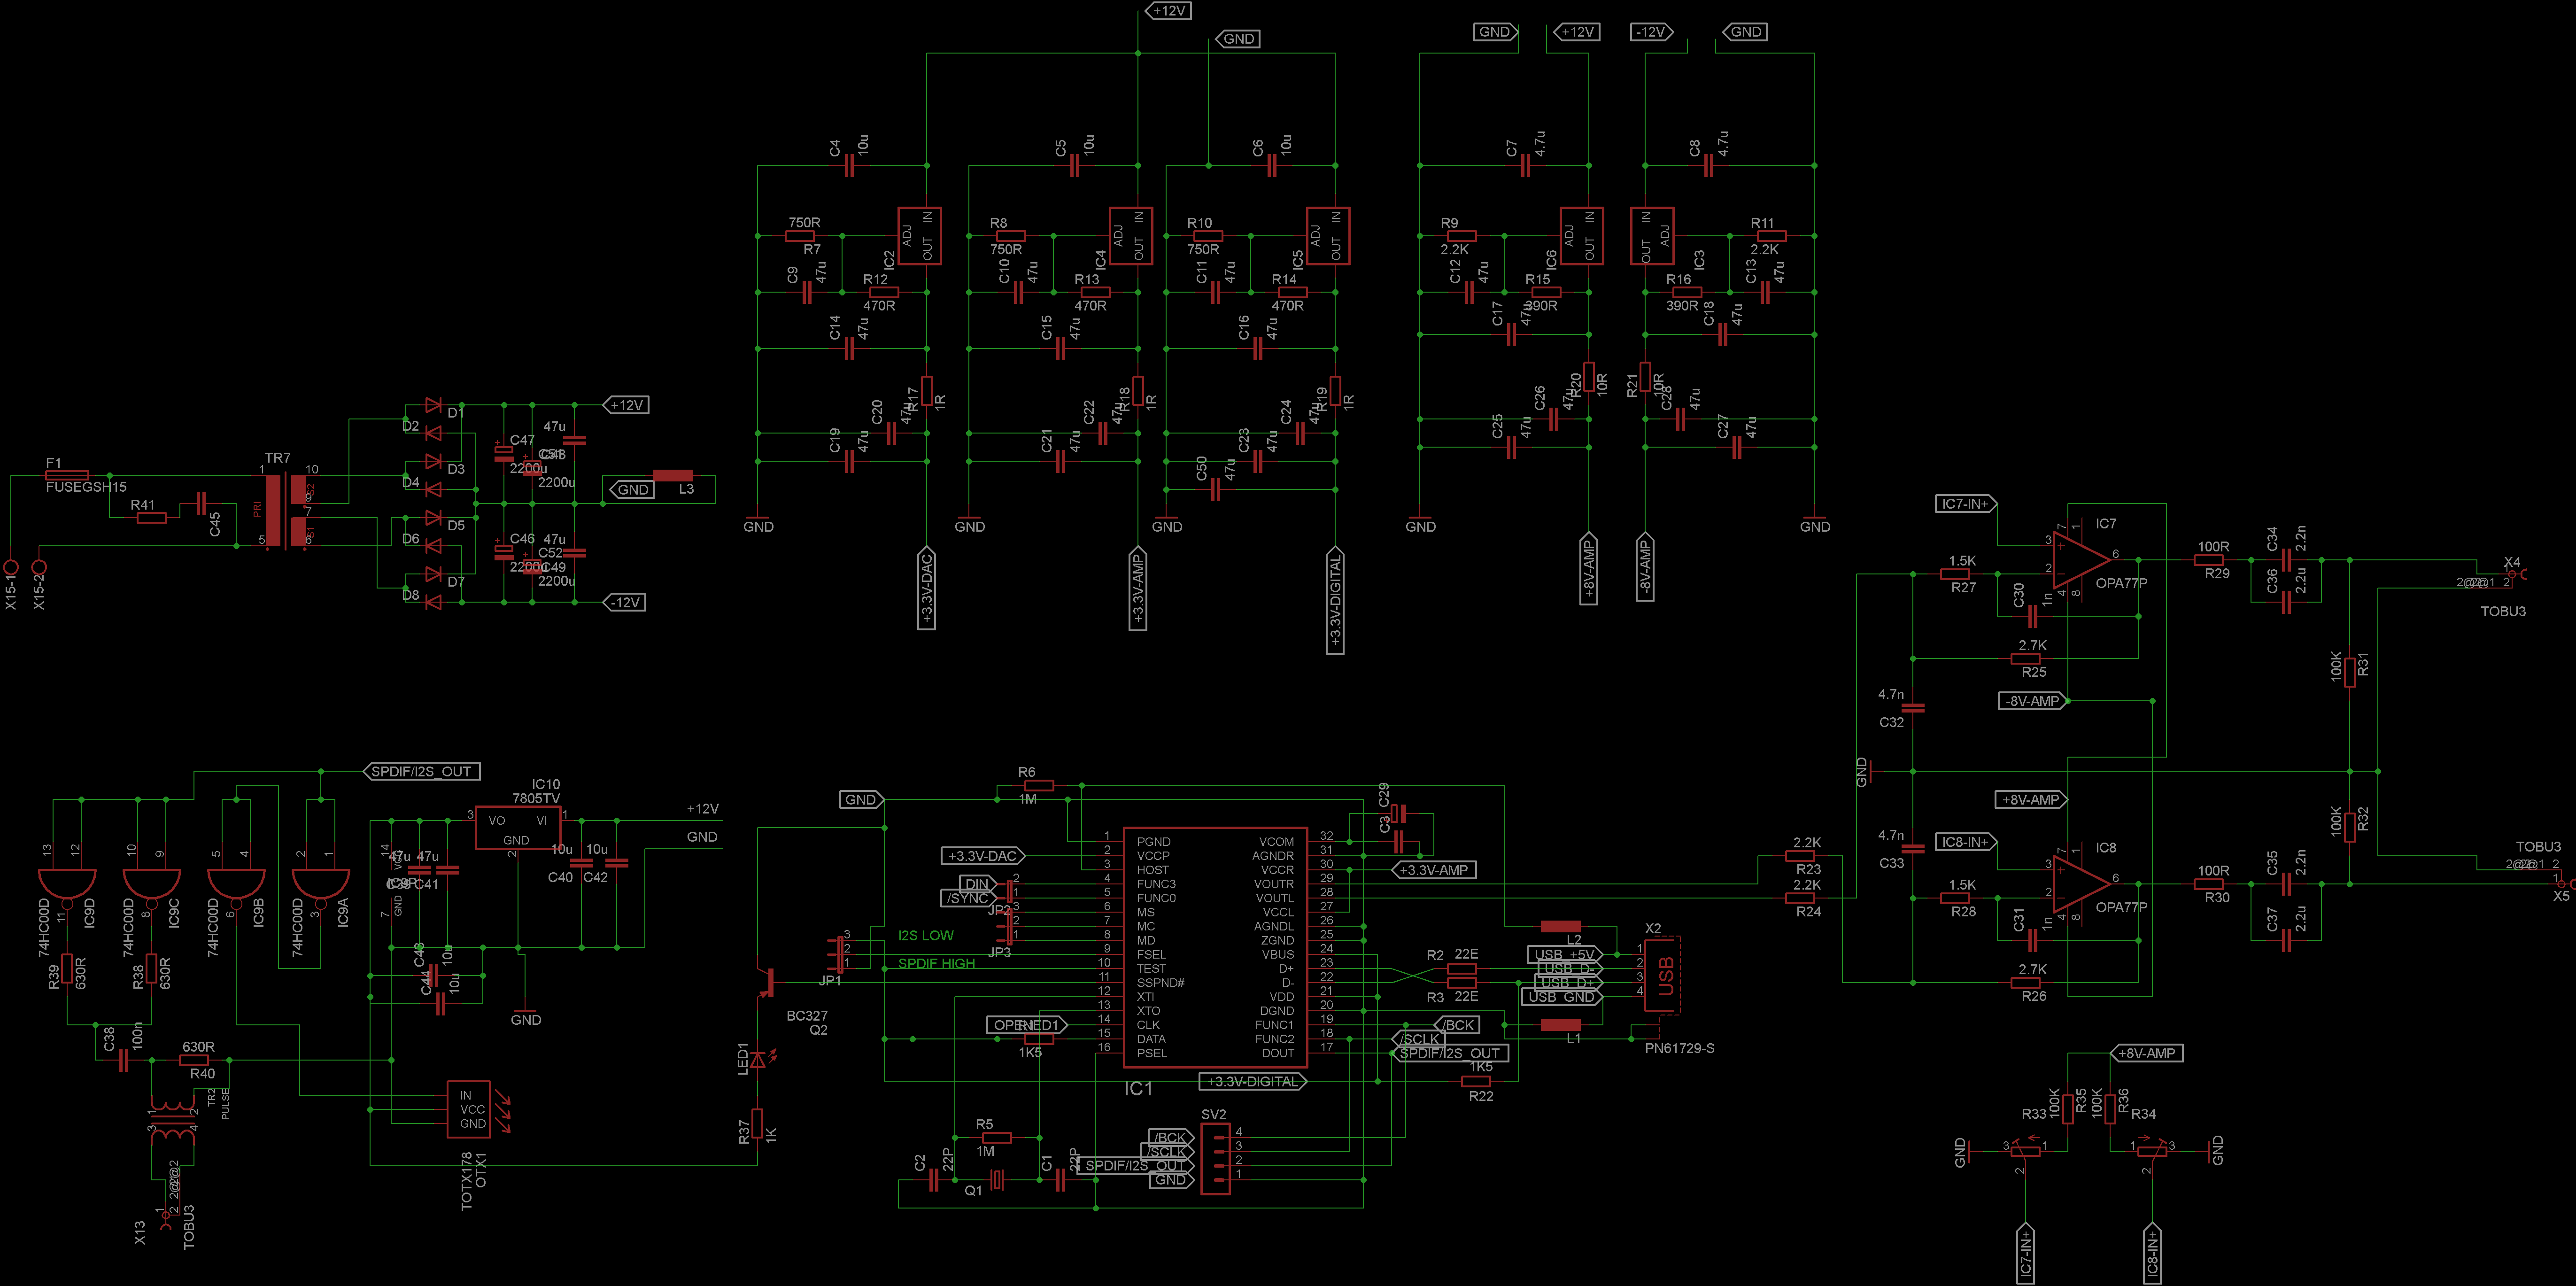Click the L2 ferrite bead symbol
The height and width of the screenshot is (1286, 2576).
(1561, 926)
